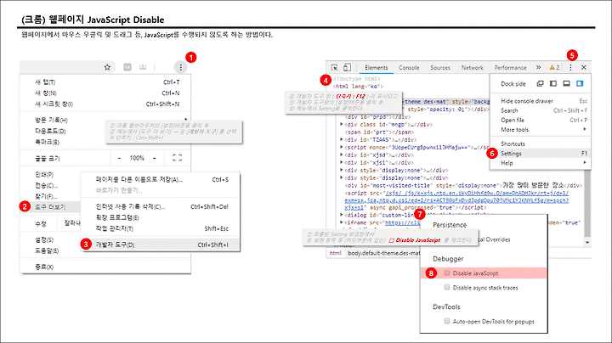Open Help submenu in DevTools menu

(541, 163)
